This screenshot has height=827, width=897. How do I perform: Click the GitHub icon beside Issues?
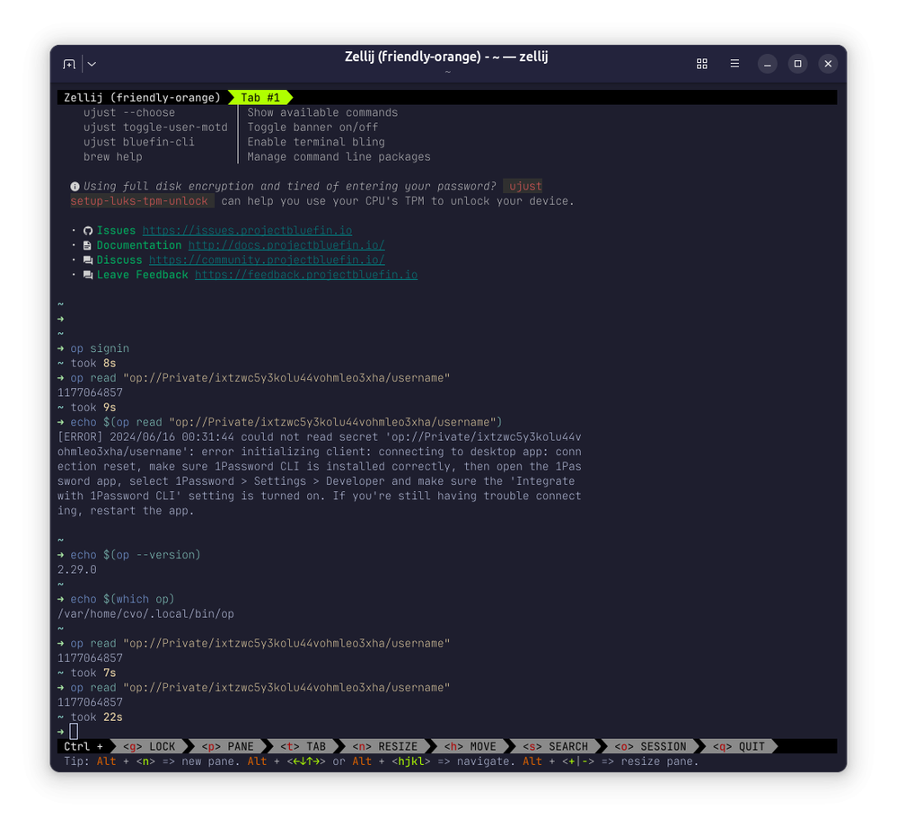pos(87,231)
